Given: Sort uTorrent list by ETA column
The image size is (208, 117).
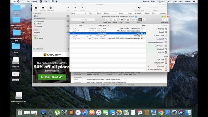Looking at the screenshot, I should [x=153, y=13].
